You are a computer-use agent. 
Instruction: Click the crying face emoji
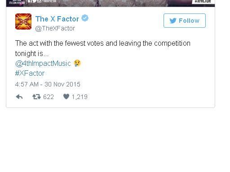[77, 63]
